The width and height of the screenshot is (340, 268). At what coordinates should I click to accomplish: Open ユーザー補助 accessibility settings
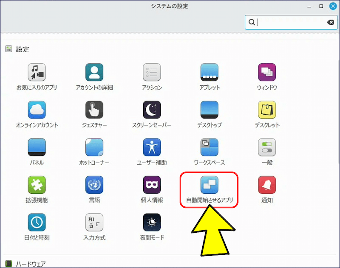coord(152,147)
